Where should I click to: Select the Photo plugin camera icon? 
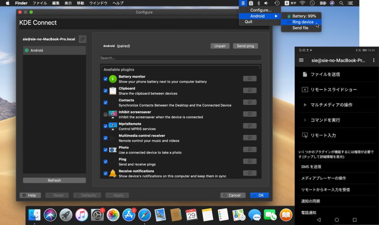point(112,149)
